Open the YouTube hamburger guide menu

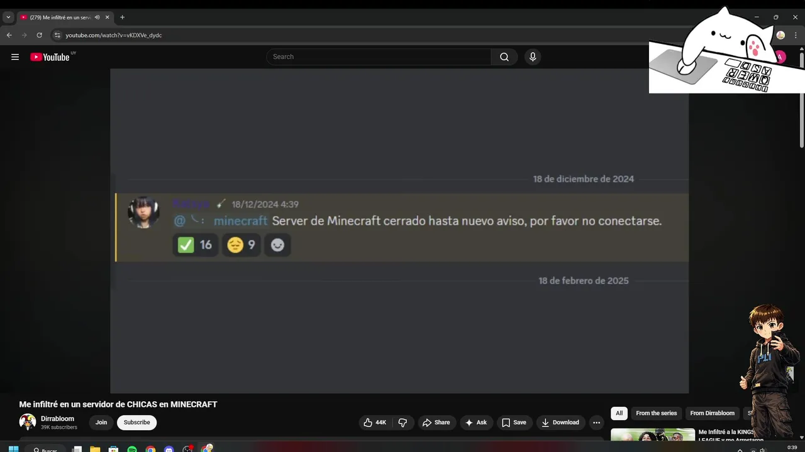(x=15, y=57)
